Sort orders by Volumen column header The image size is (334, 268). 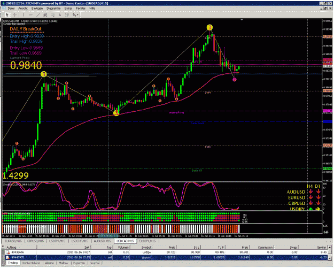click(121, 248)
